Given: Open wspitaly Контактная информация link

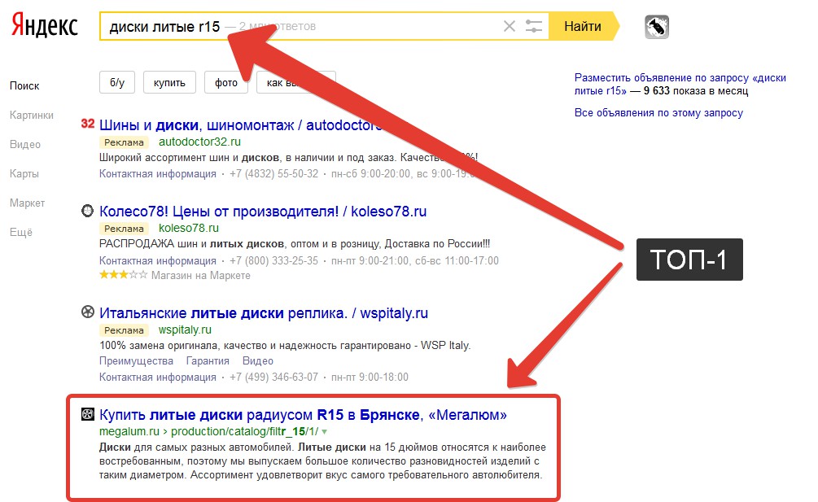Looking at the screenshot, I should point(158,377).
